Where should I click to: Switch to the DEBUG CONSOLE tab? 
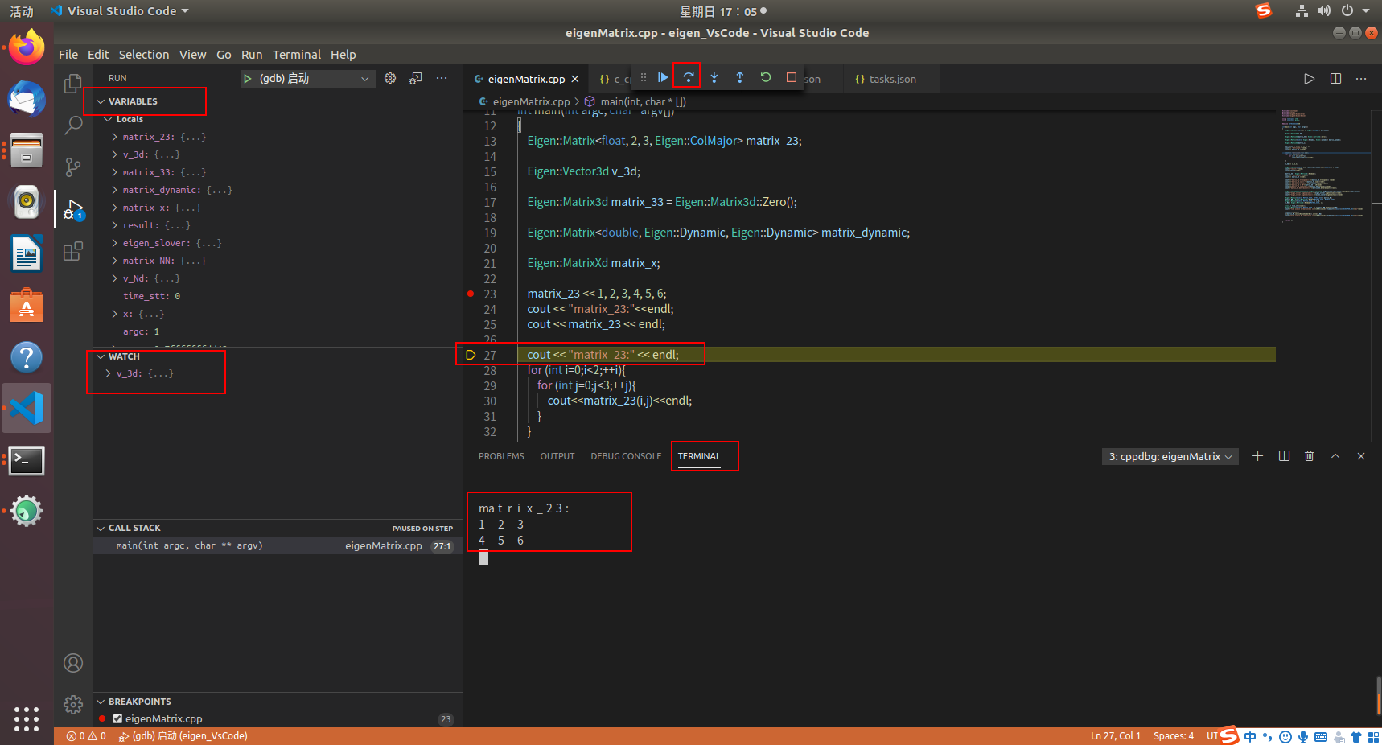[626, 456]
